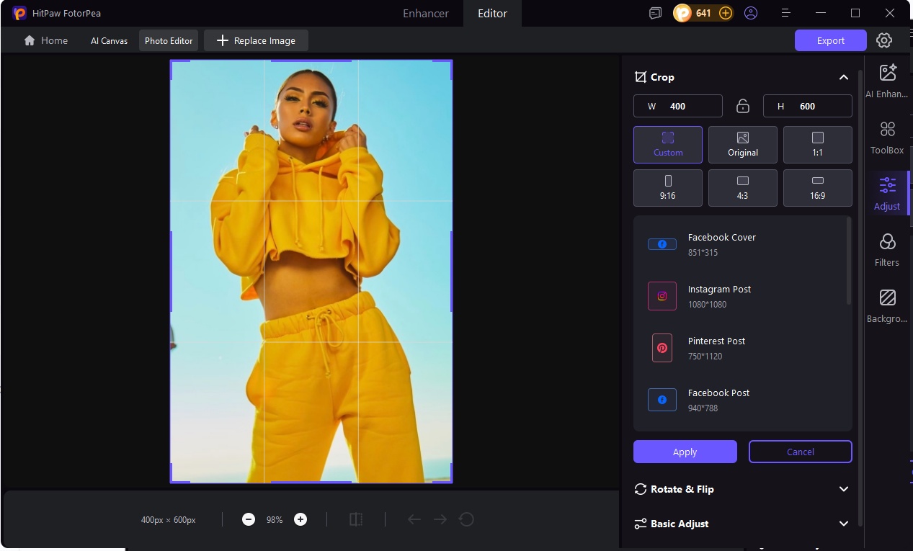Image resolution: width=913 pixels, height=551 pixels.
Task: Expand the Rotate & Flip section
Action: pos(843,489)
